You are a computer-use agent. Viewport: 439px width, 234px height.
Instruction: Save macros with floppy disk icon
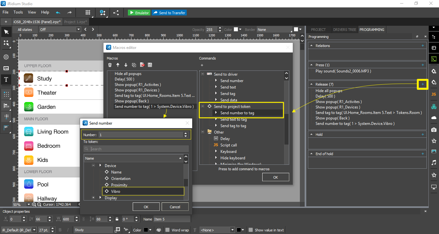(150, 65)
